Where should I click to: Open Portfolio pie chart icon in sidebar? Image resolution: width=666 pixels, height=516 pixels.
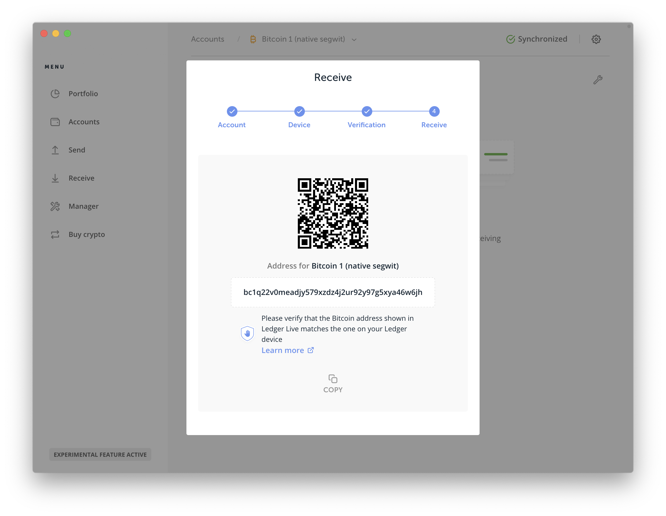coord(55,94)
